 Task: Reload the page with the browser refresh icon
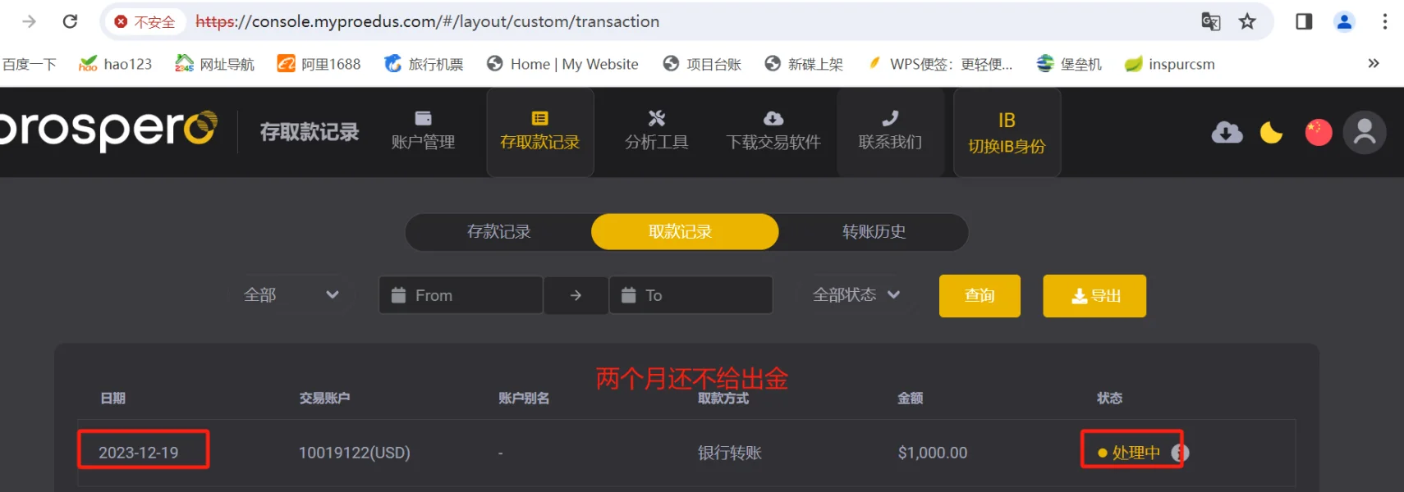(x=70, y=21)
